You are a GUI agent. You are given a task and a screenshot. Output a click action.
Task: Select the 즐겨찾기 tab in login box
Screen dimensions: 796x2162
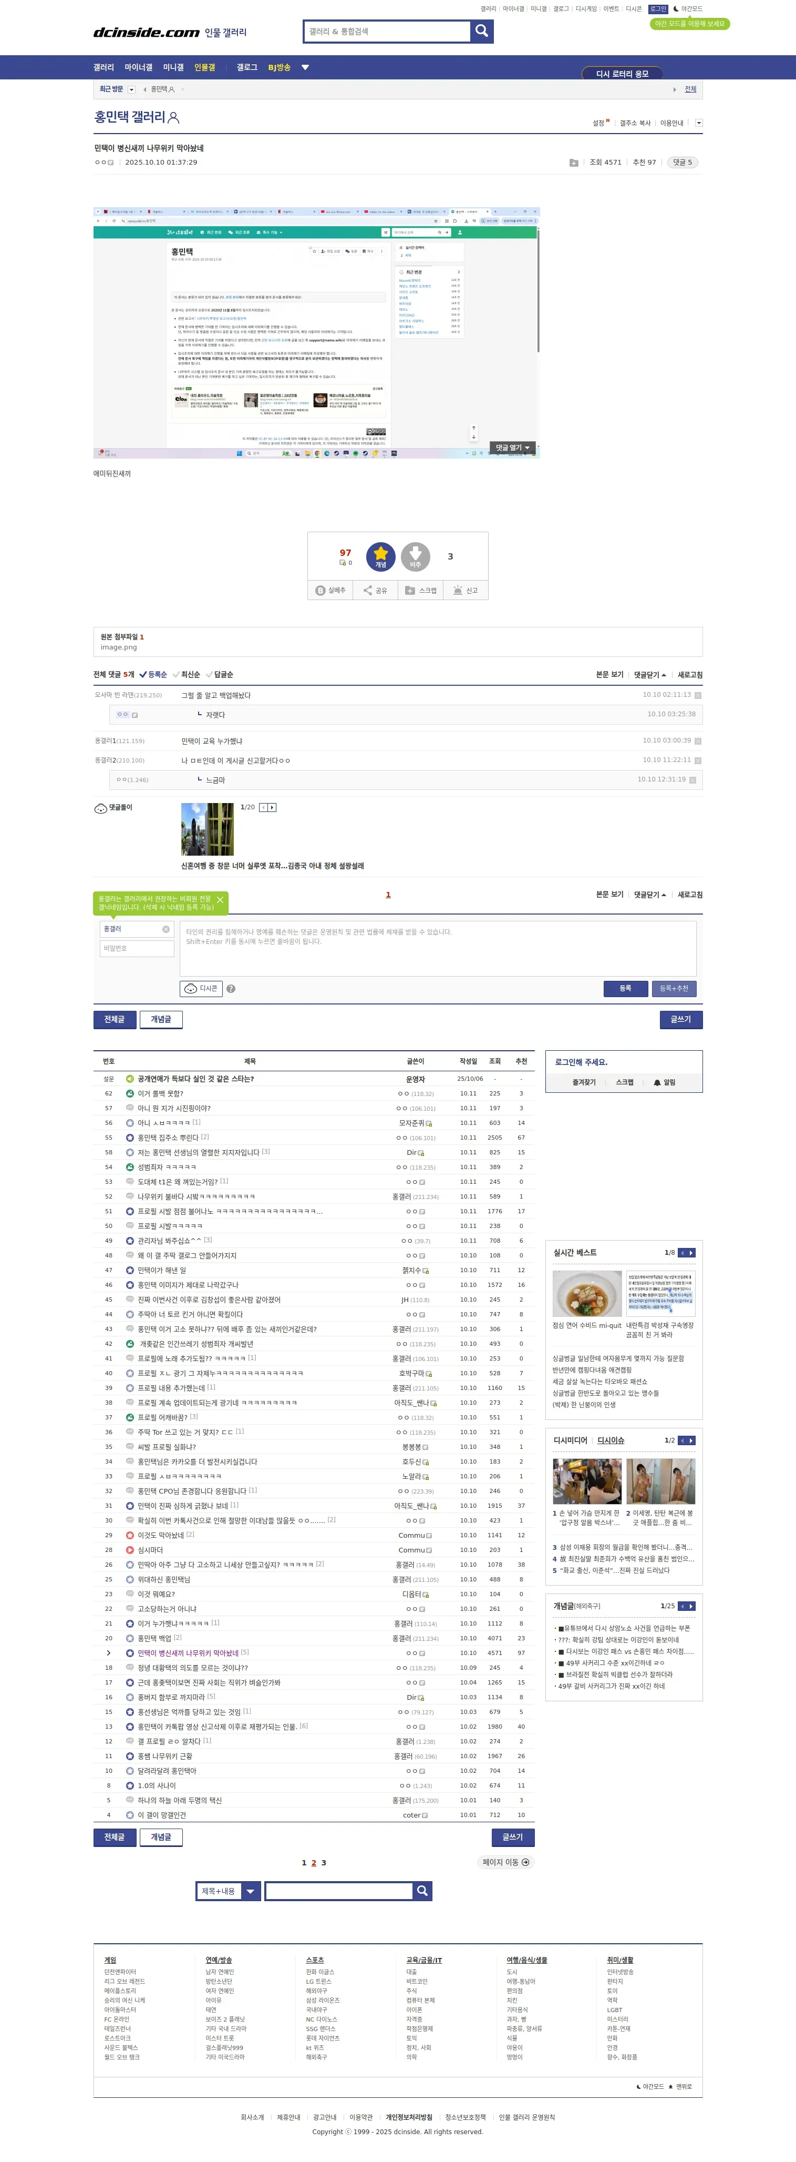click(584, 1083)
